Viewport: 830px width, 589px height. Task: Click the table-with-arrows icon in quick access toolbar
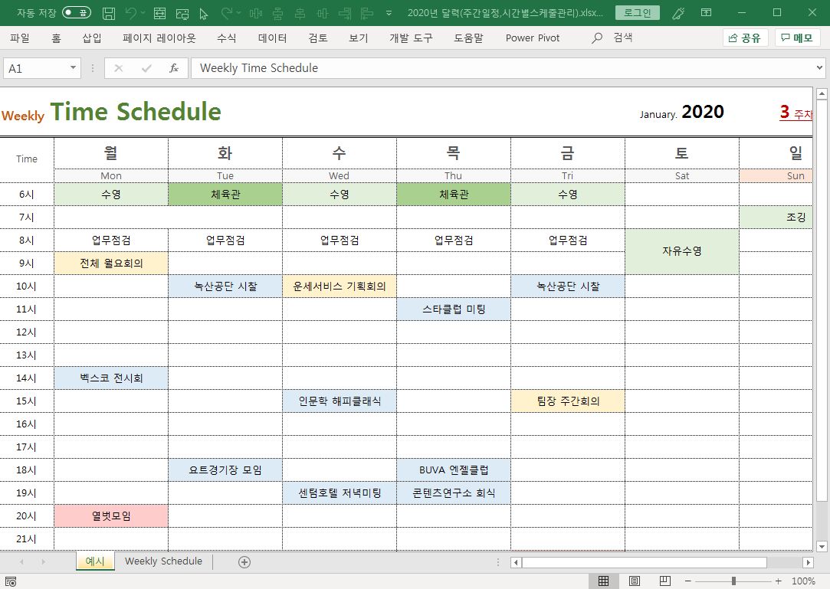click(x=159, y=13)
